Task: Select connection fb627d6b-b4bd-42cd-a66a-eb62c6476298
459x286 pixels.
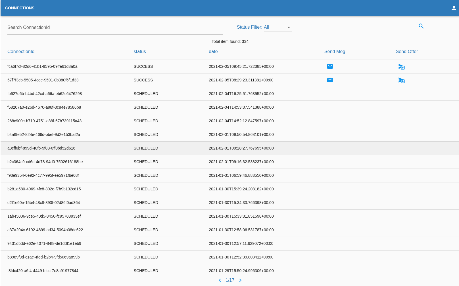Action: point(45,94)
